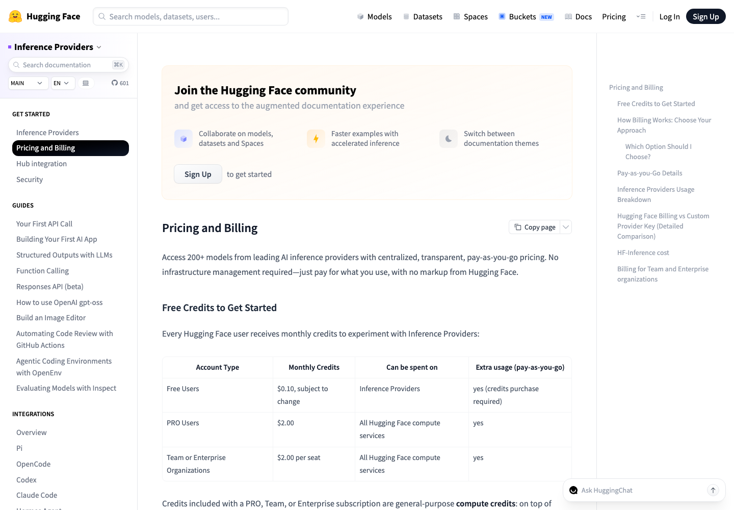The height and width of the screenshot is (510, 734).
Task: Toggle the documentation theme laptop icon
Action: 86,83
